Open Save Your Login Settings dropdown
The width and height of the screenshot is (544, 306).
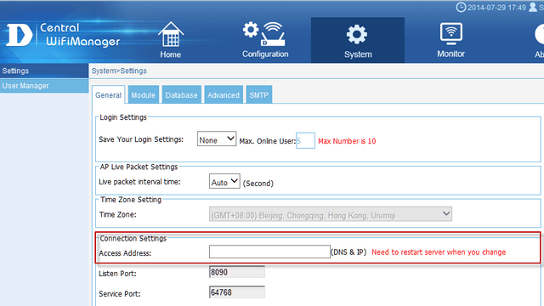217,139
